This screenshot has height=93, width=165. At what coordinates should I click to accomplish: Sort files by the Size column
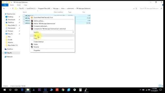[84, 12]
